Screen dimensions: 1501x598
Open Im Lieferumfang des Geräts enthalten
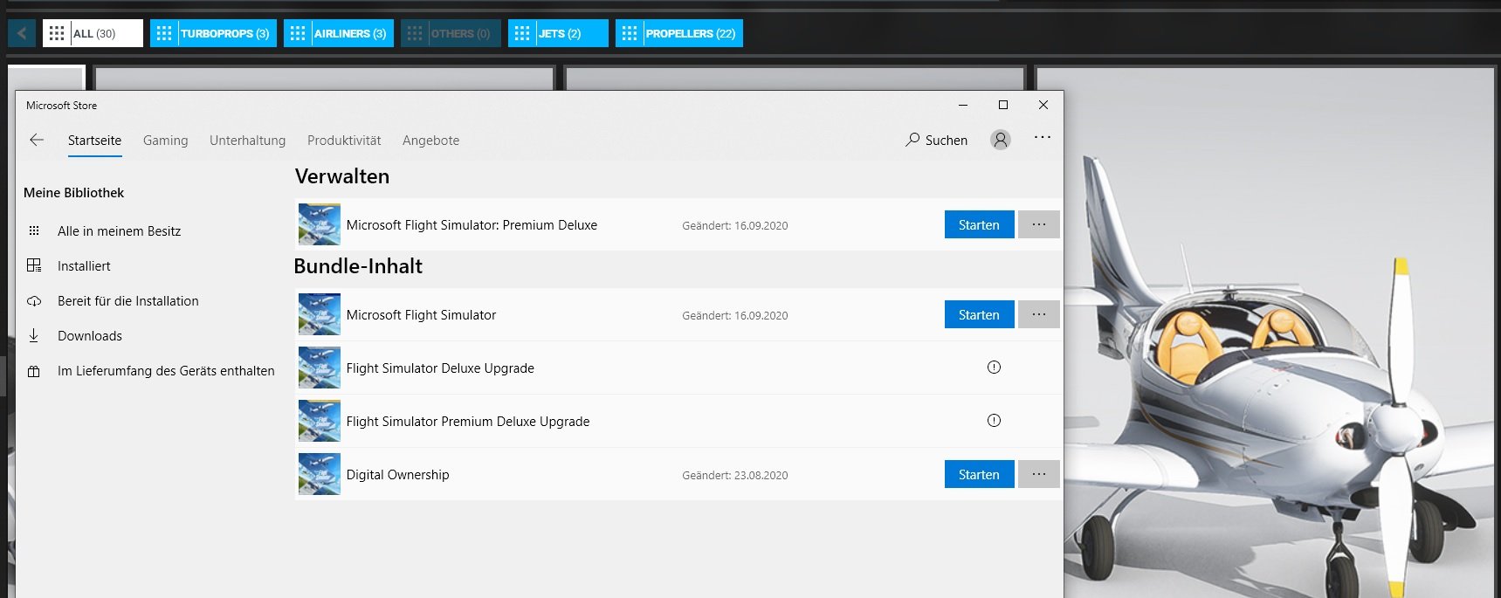click(x=166, y=371)
